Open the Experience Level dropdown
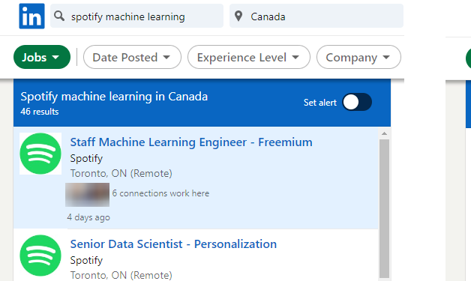 [x=249, y=57]
